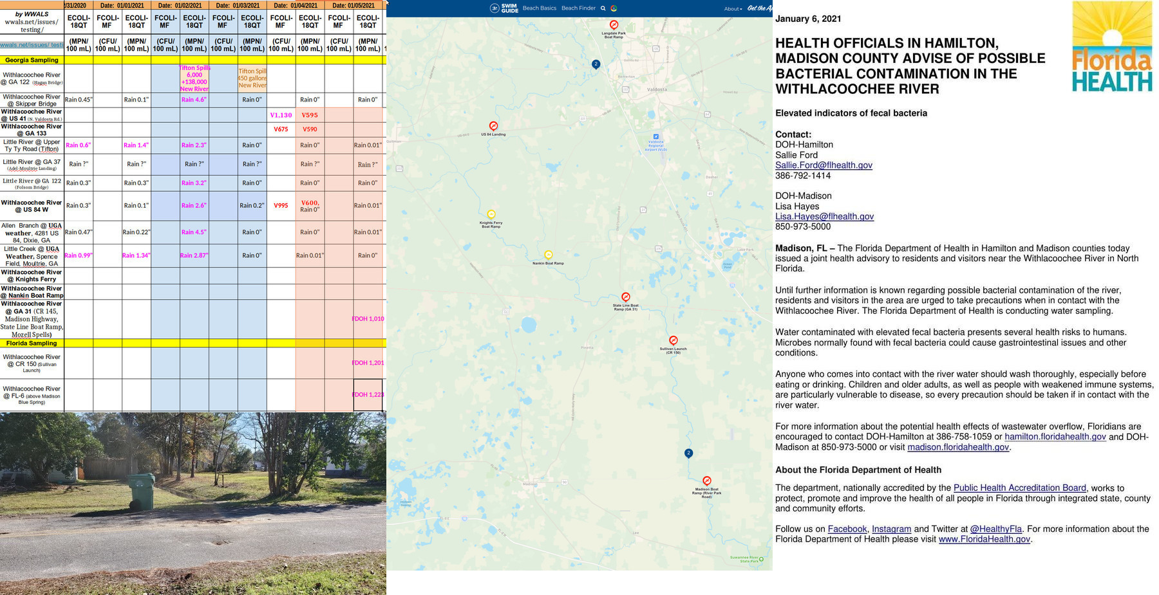The image size is (1159, 595).
Task: Click the Georgia Sampling yellow header row
Action: click(x=193, y=60)
